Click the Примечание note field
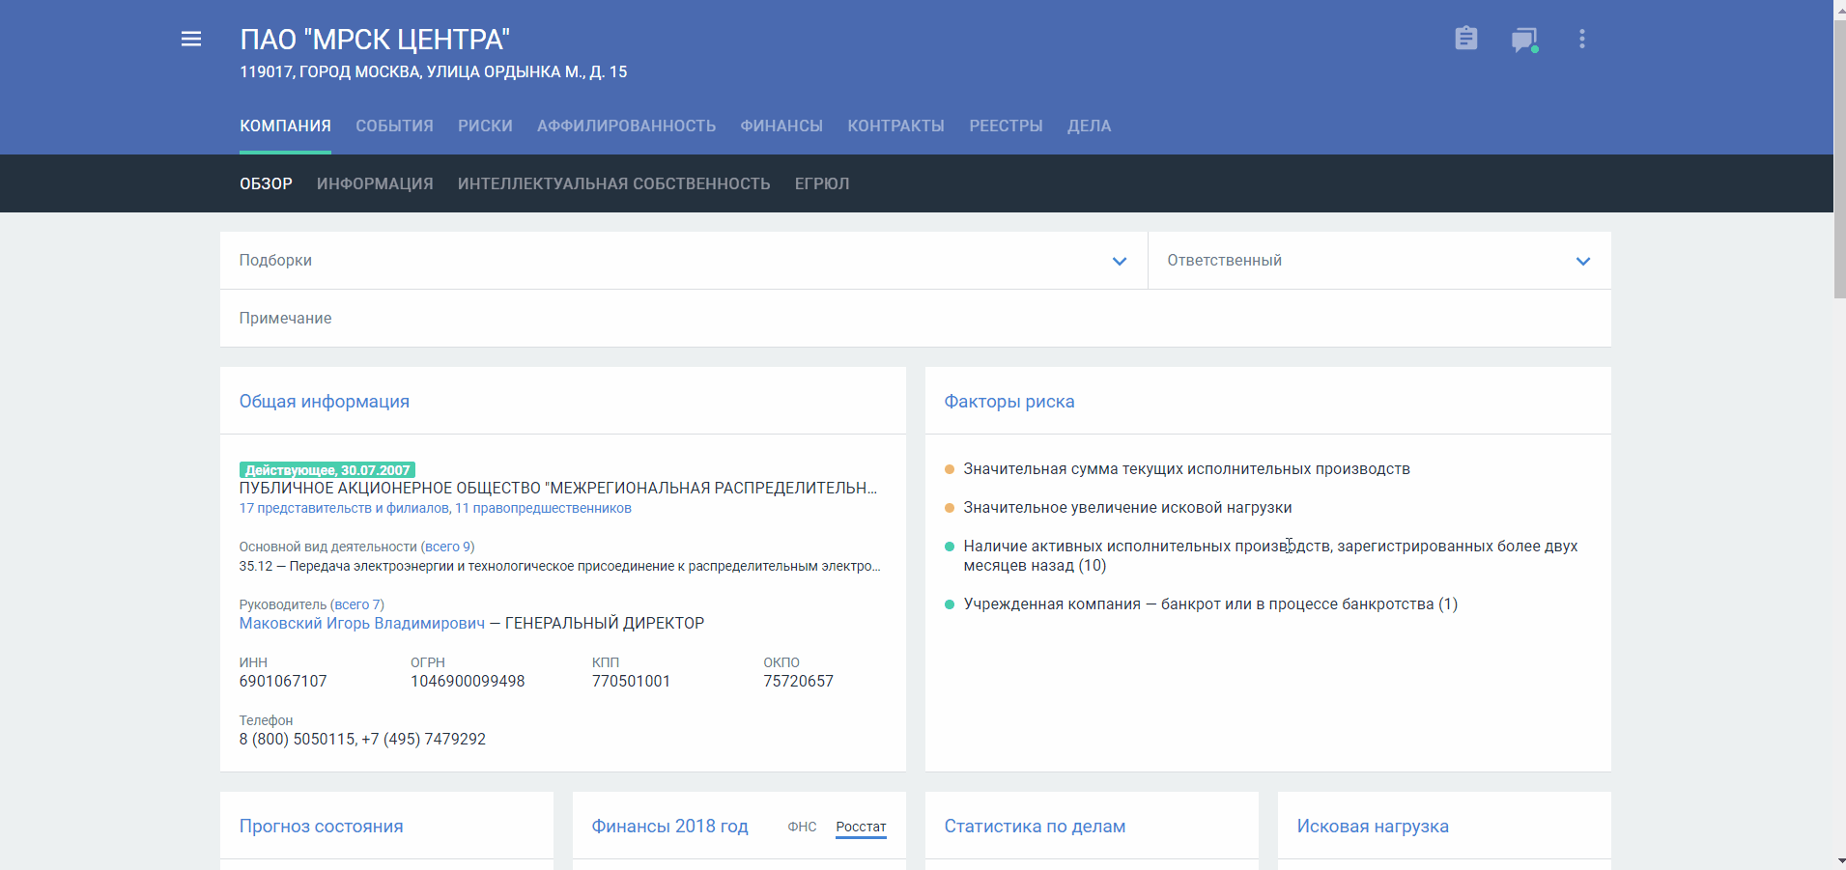 916,319
